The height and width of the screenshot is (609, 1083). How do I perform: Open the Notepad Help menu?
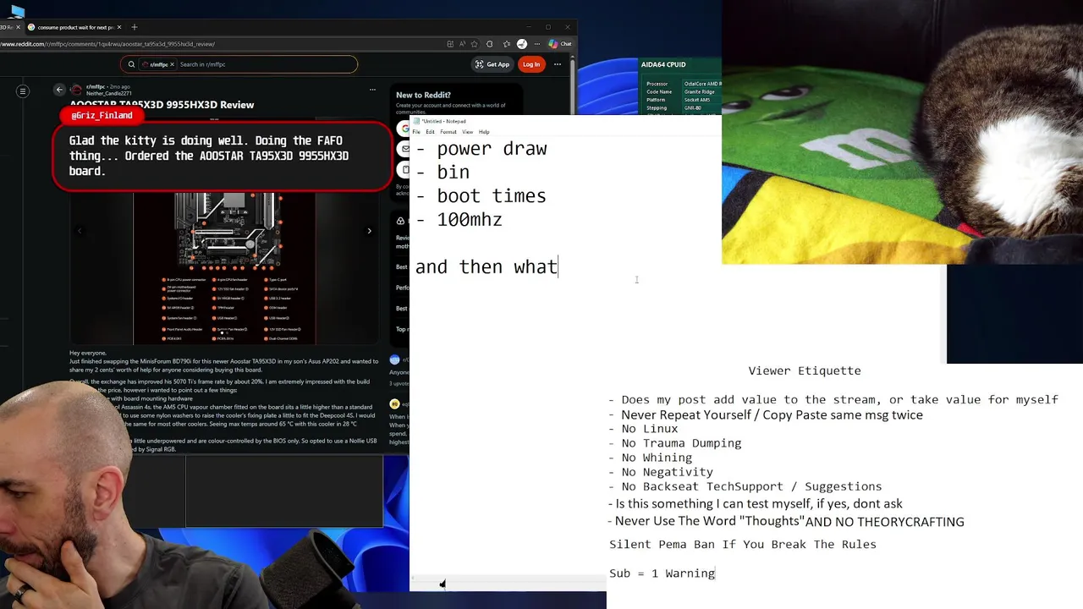click(484, 132)
